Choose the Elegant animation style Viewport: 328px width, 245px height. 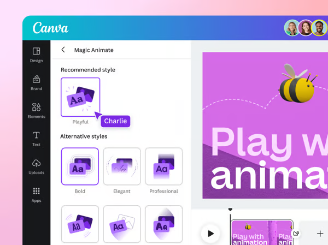click(x=122, y=166)
